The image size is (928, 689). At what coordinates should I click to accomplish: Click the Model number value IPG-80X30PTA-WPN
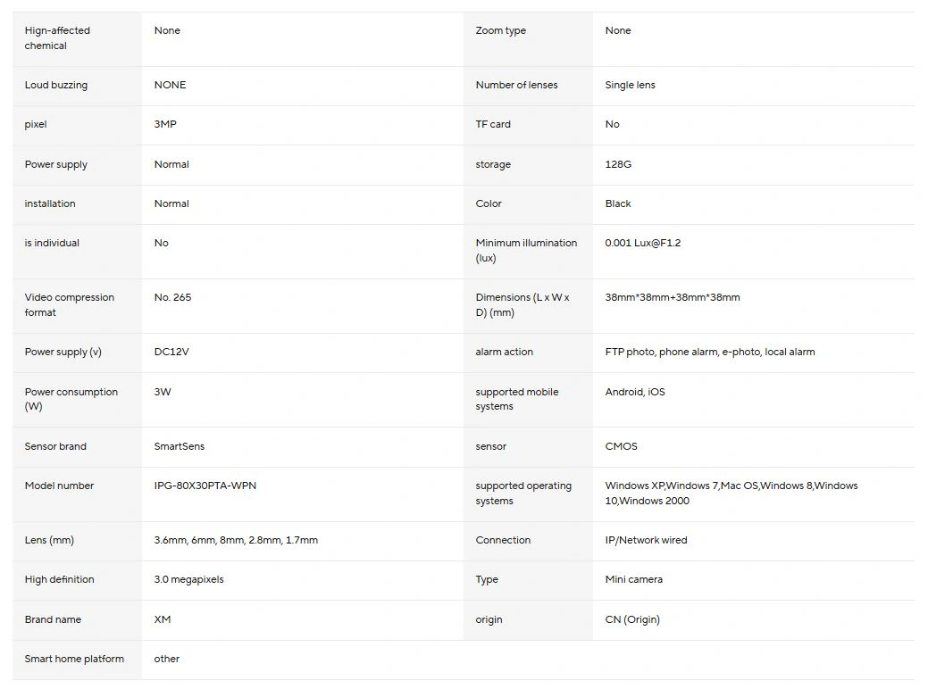coord(205,486)
